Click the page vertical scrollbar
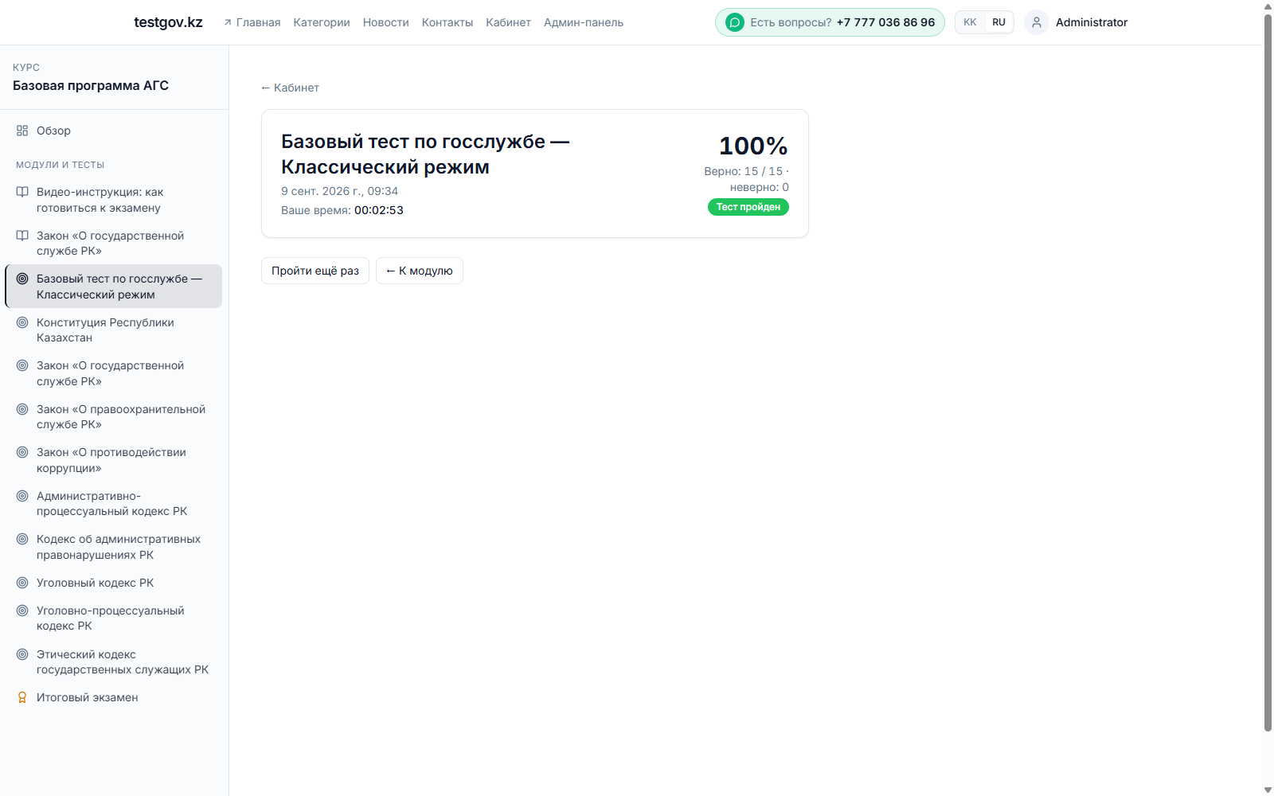Screen dimensions: 1274x796 click(1268, 373)
